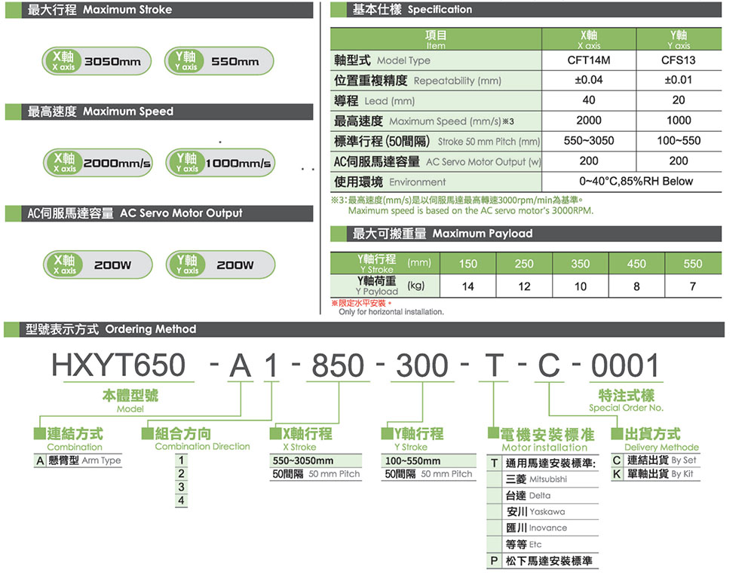Click the X axis 3050mm maximum stroke badge

97,61
